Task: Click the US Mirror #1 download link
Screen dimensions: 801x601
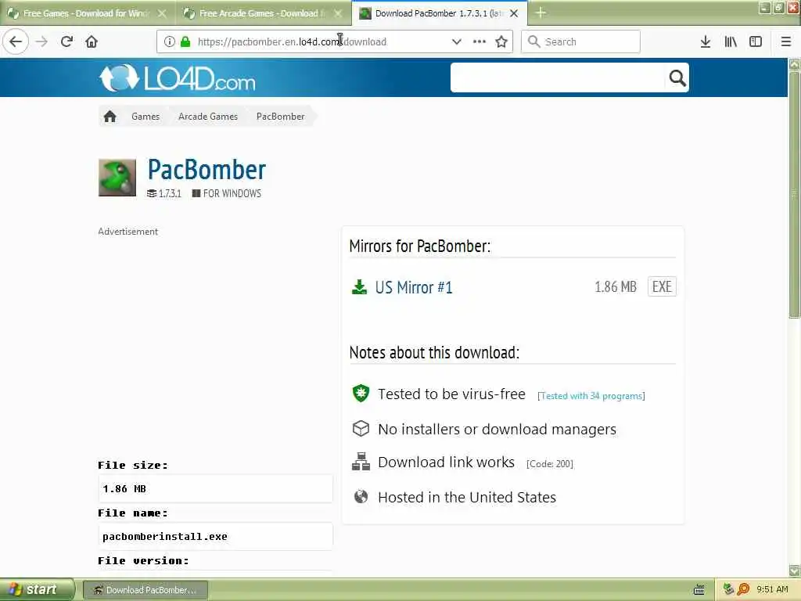Action: coord(414,287)
